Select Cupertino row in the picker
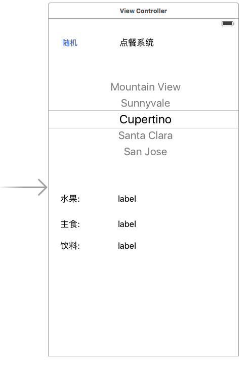 [x=143, y=119]
